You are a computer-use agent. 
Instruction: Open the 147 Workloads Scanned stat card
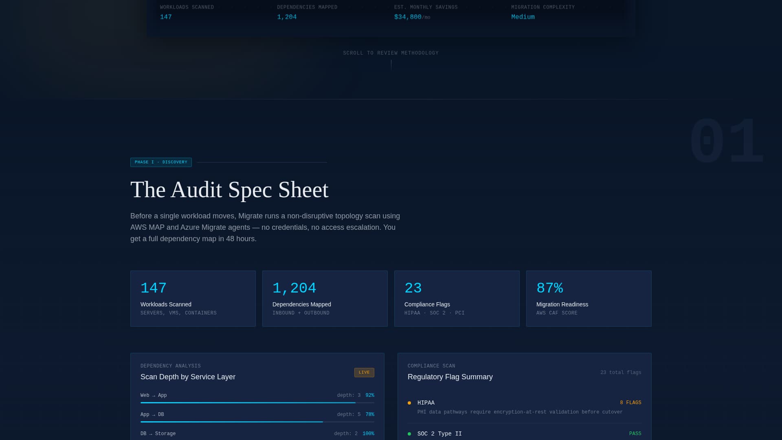click(193, 298)
